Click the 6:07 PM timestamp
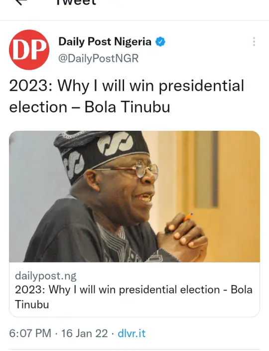The height and width of the screenshot is (351, 269). point(30,334)
